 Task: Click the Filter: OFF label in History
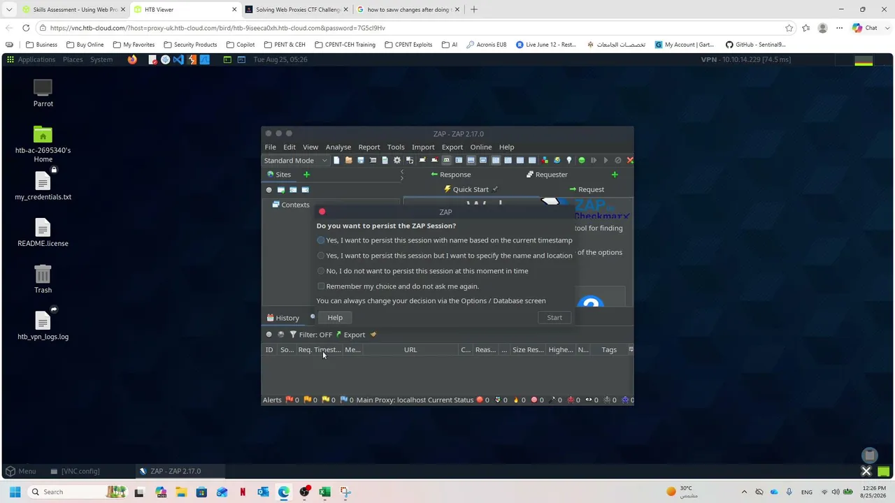tap(315, 335)
